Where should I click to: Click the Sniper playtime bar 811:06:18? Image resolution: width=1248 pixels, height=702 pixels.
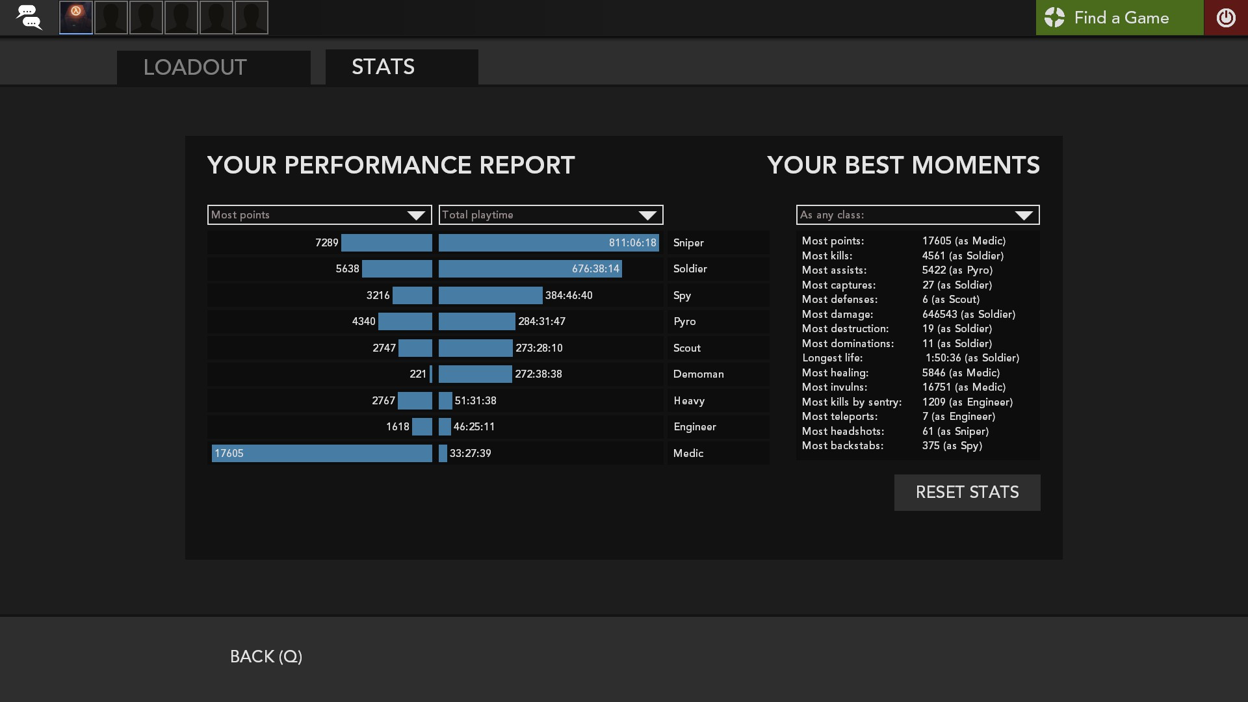548,243
